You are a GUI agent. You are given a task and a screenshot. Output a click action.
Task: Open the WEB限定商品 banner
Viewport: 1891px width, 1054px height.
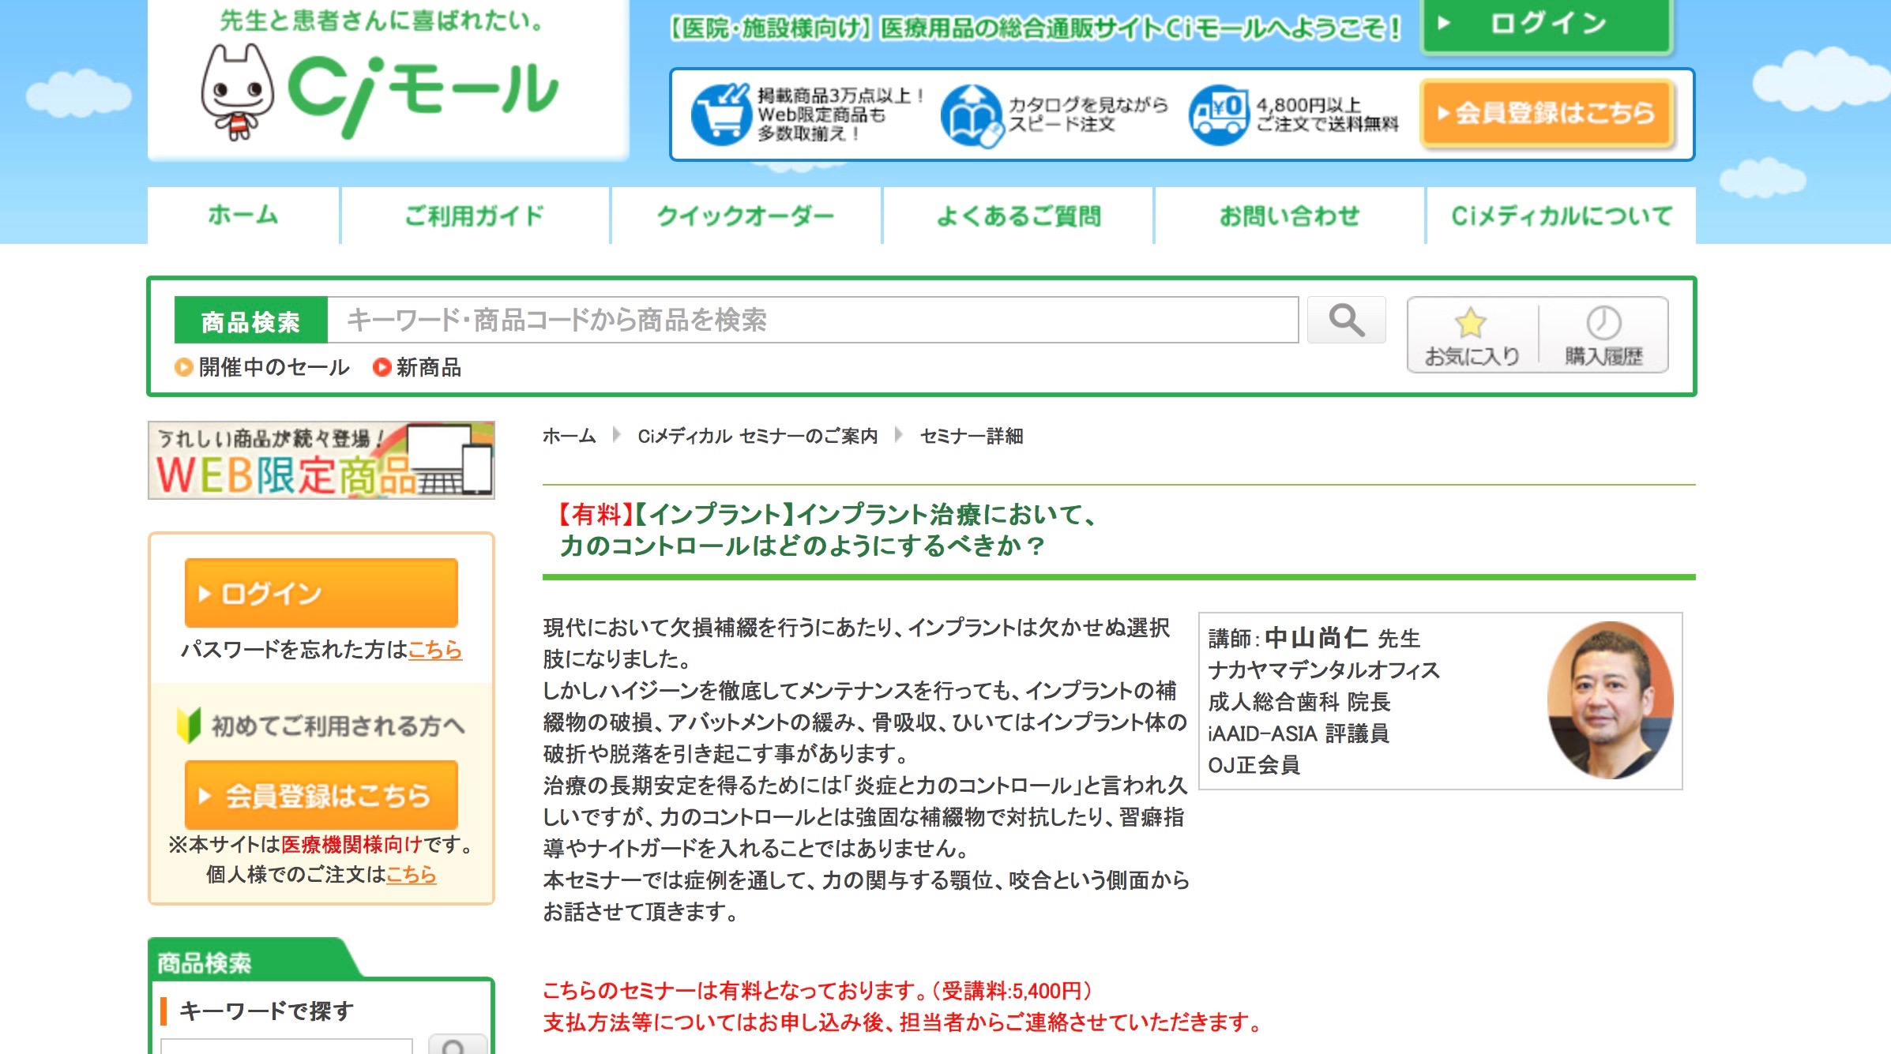(321, 460)
